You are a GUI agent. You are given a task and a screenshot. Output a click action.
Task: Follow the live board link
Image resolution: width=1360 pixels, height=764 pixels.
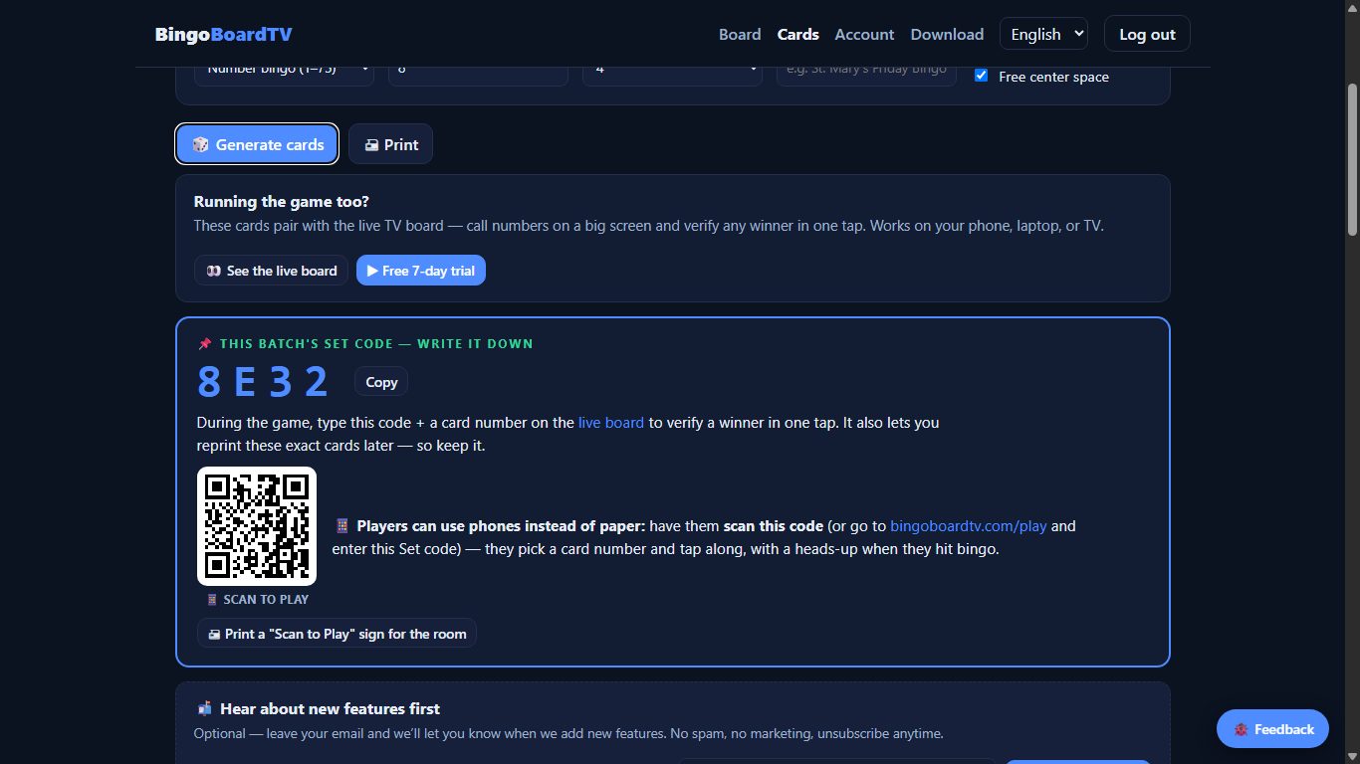coord(611,422)
